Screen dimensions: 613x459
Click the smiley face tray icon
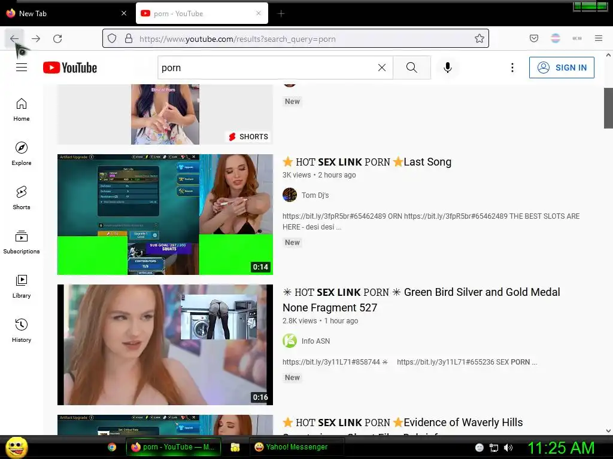480,448
